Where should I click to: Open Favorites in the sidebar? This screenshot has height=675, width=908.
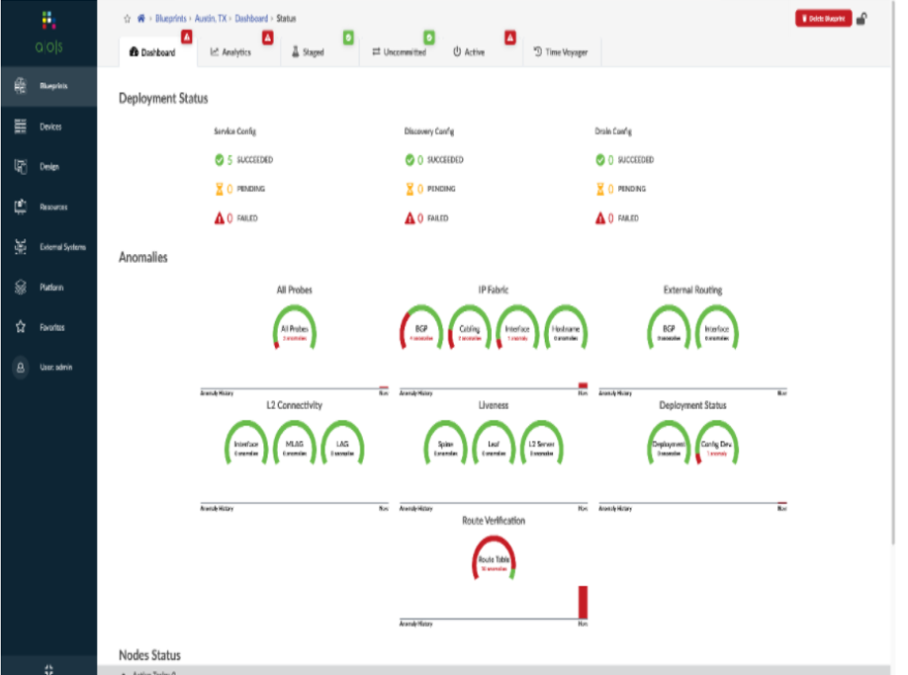coord(49,327)
